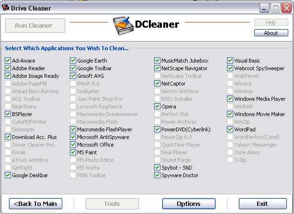
Task: Toggle Spybot - S&D checkbox
Action: (157, 167)
